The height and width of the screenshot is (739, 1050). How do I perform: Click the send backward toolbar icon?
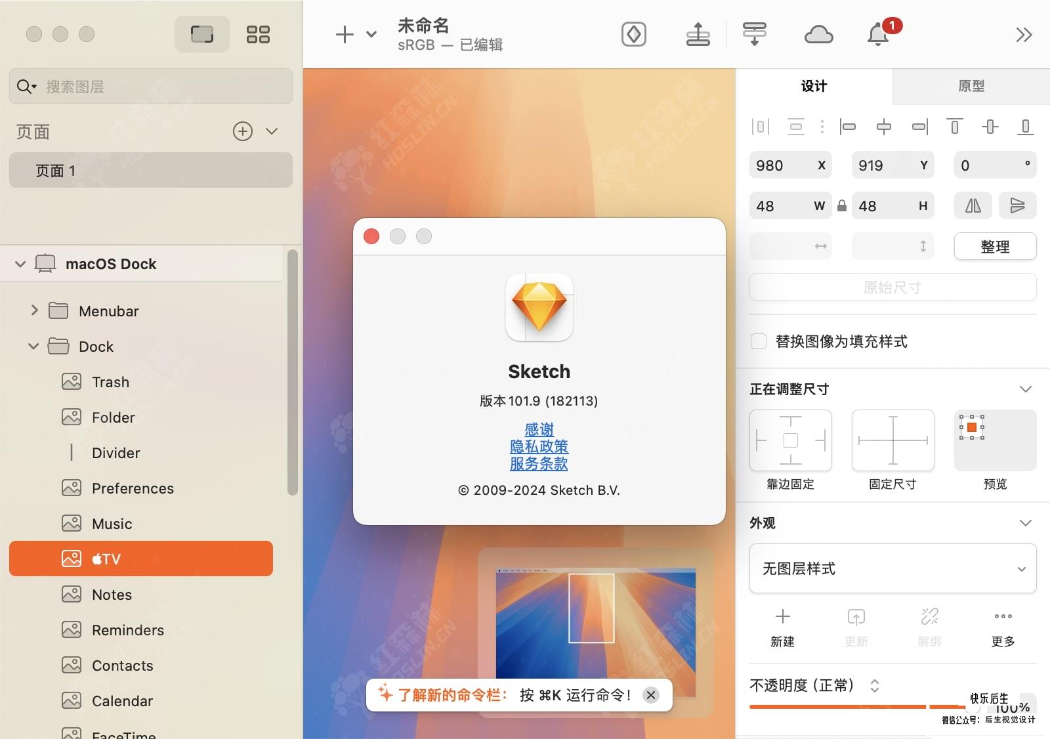755,34
